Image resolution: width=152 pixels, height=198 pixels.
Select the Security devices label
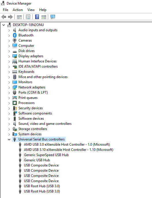[31, 108]
